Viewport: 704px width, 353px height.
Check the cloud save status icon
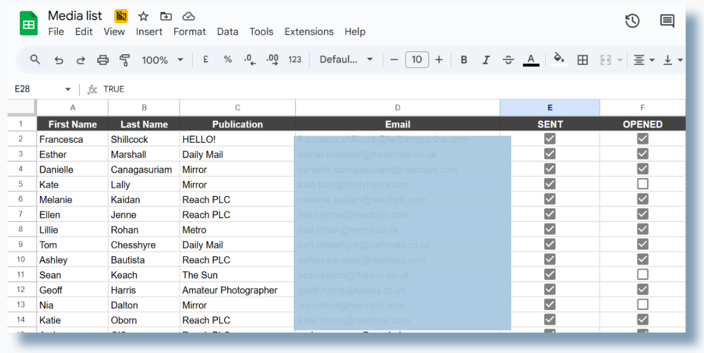(189, 17)
